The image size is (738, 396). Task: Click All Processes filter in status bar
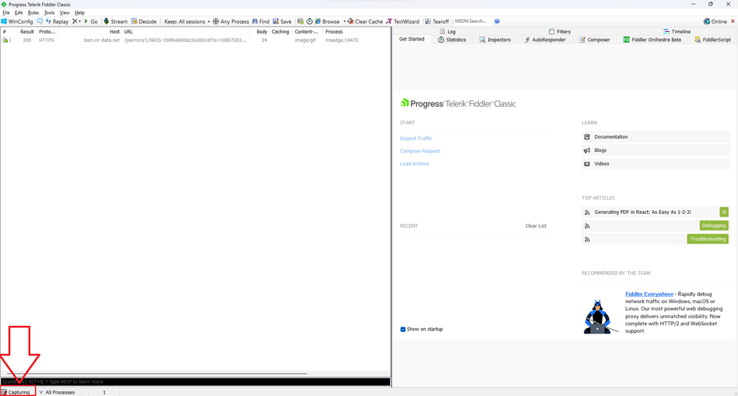(x=57, y=392)
